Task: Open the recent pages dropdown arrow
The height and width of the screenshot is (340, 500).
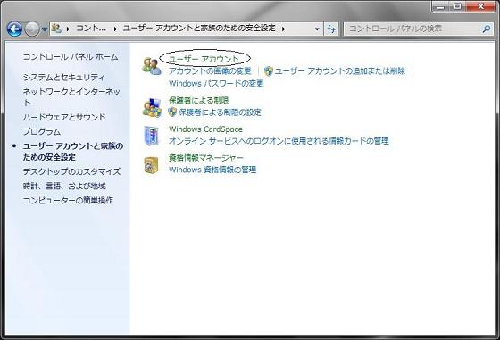Action: pyautogui.click(x=45, y=29)
